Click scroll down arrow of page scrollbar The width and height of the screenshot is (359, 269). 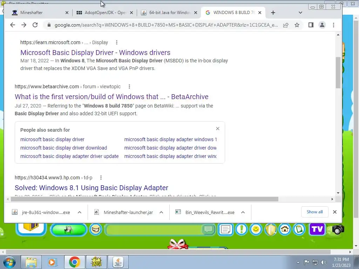pos(338,193)
